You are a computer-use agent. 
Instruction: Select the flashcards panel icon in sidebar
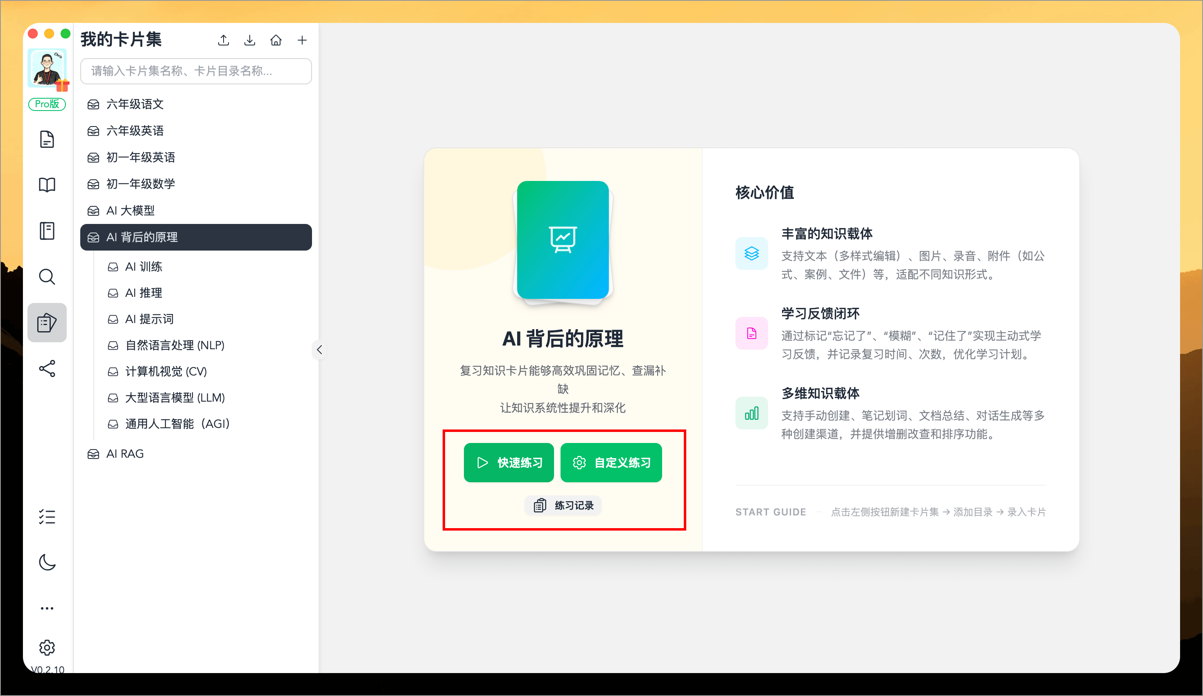(x=47, y=323)
